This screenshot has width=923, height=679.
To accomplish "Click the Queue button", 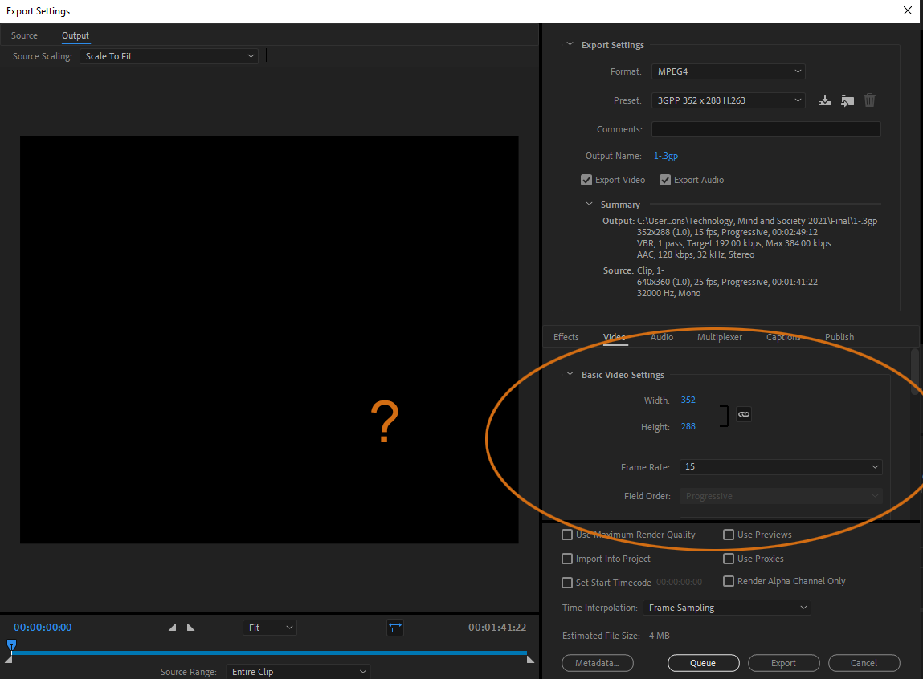I will pos(703,662).
